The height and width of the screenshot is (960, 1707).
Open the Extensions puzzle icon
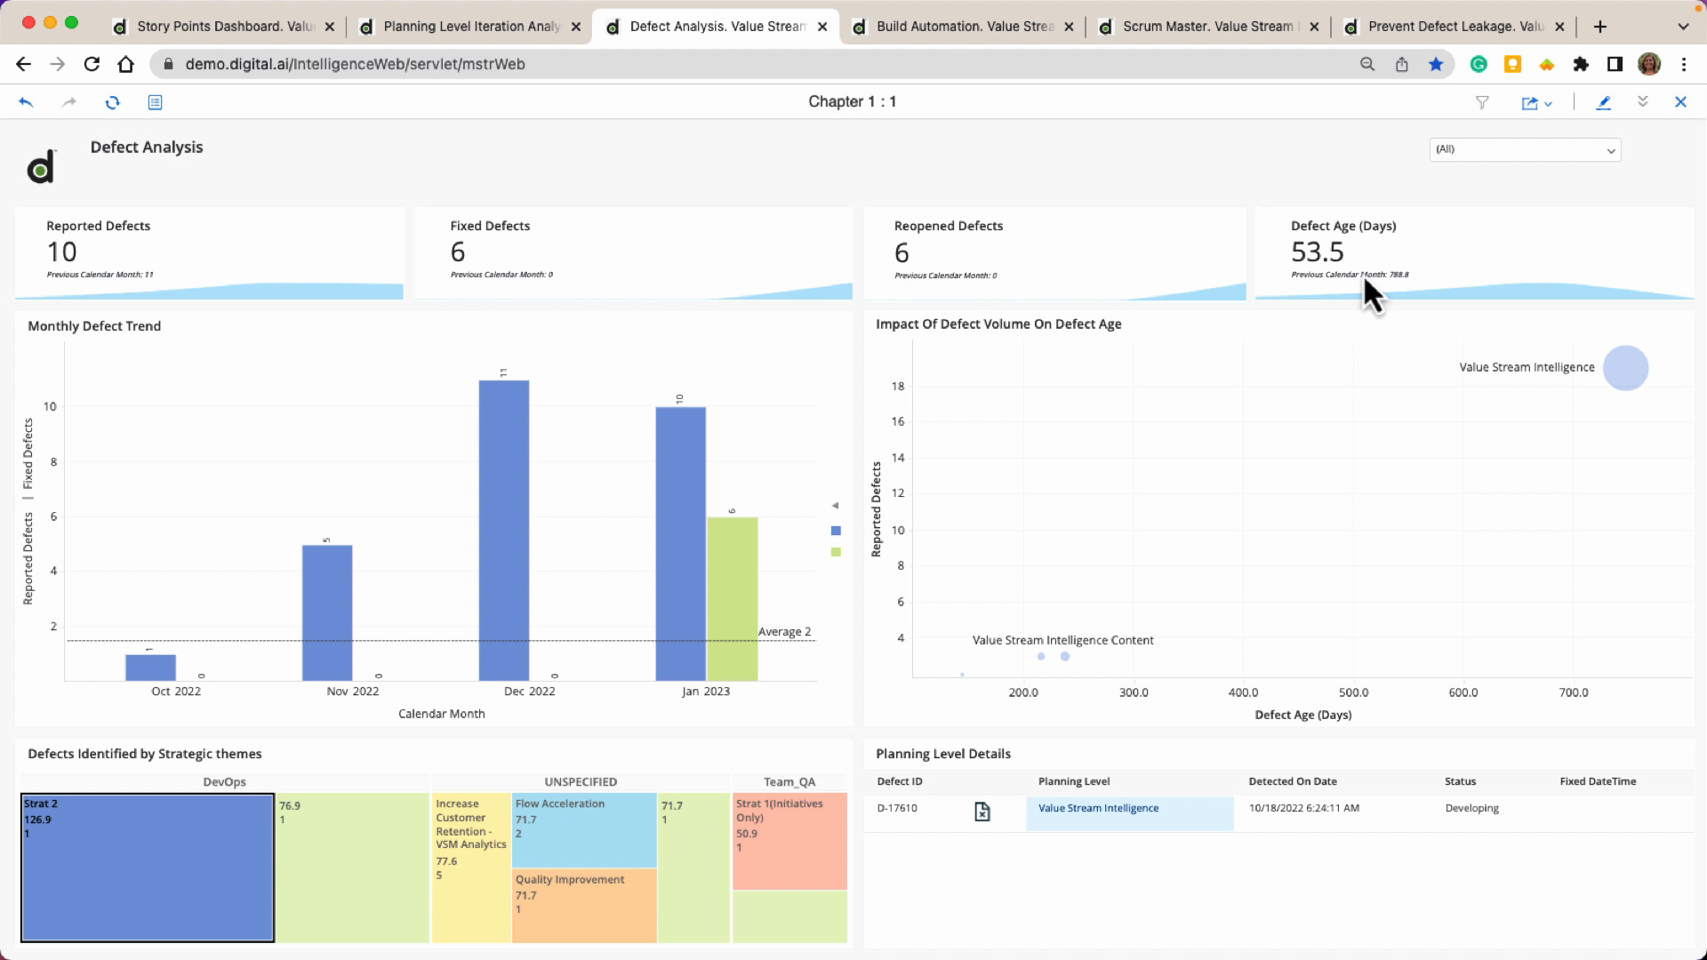1581,64
